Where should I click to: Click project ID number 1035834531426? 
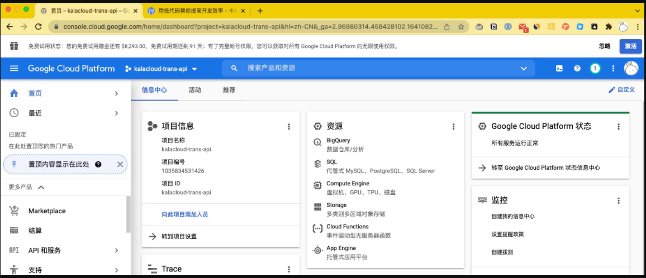183,170
